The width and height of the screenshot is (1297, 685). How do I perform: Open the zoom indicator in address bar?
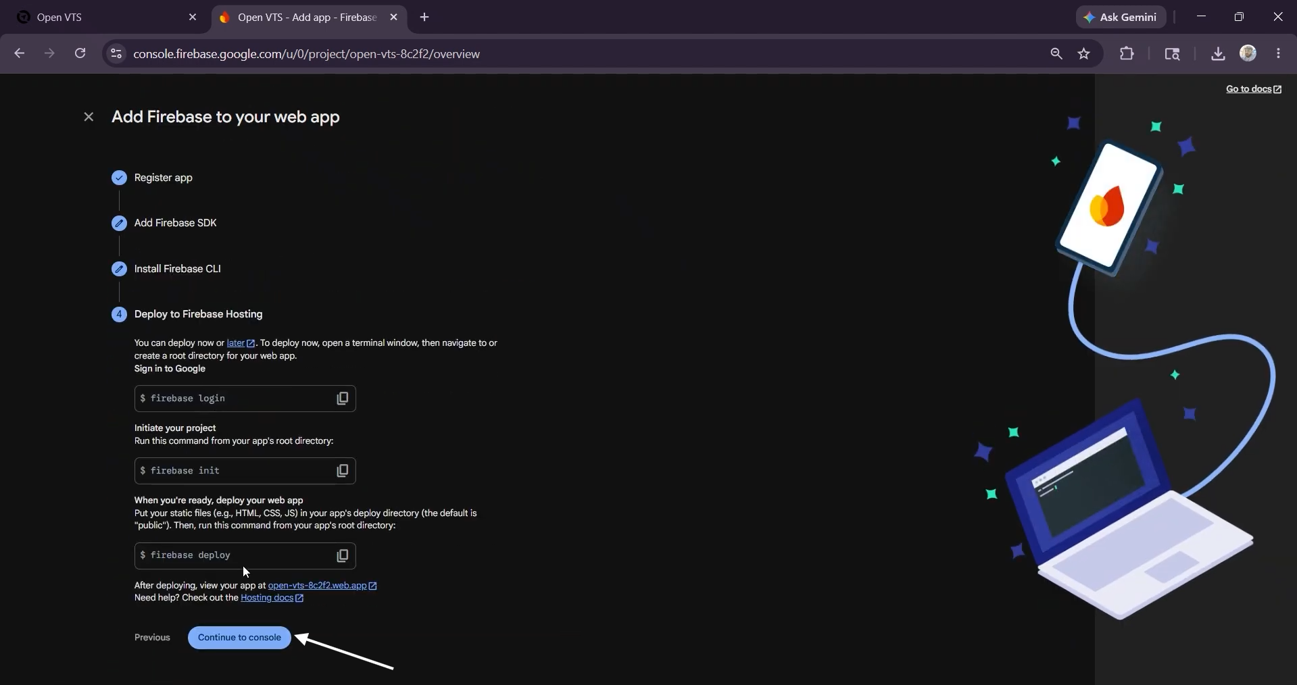pos(1056,53)
